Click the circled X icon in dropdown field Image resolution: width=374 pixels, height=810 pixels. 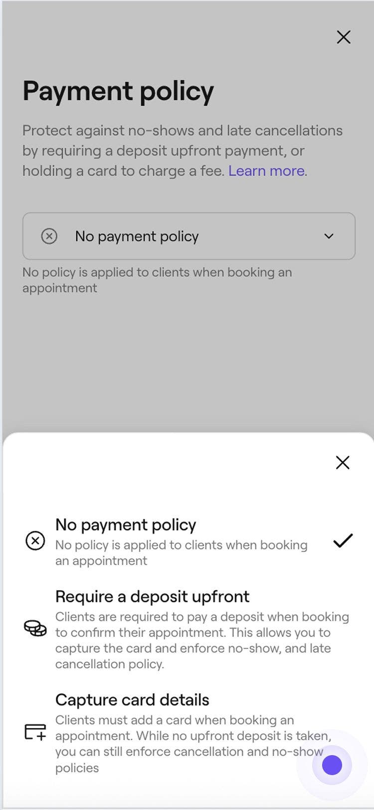pyautogui.click(x=49, y=236)
